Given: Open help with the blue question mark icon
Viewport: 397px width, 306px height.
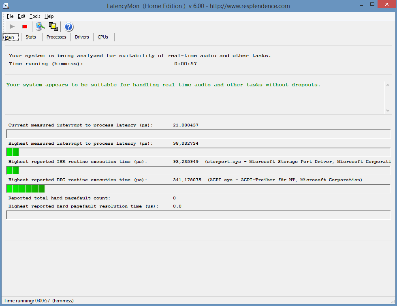Looking at the screenshot, I should coord(68,27).
